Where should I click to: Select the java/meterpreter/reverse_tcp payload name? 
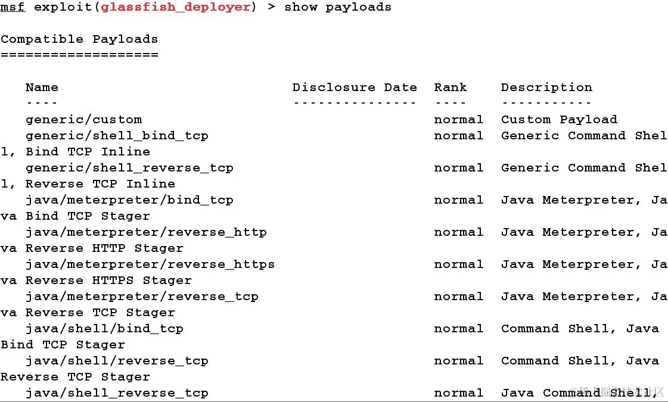pyautogui.click(x=142, y=297)
